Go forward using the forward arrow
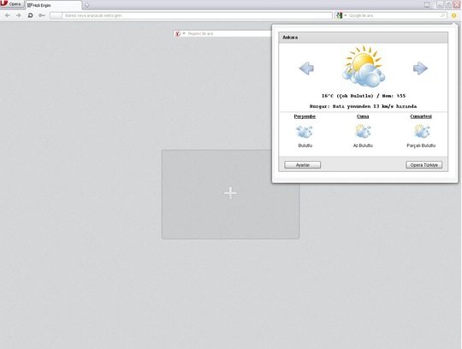Screen dimensions: 462x349 (19, 15)
